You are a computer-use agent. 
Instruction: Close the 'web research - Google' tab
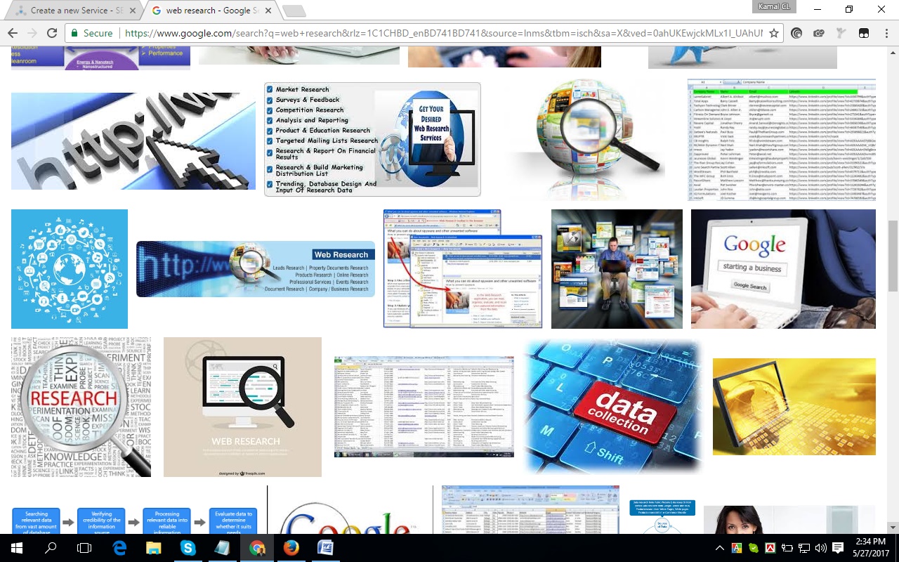(x=268, y=11)
